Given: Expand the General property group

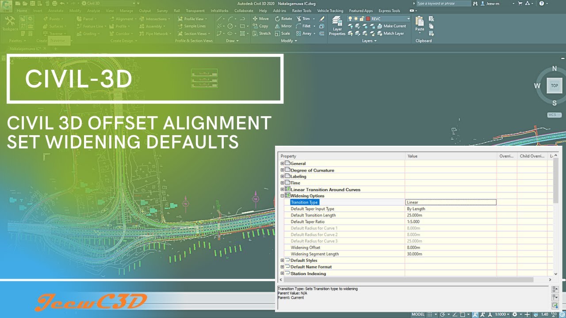Looking at the screenshot, I should (282, 163).
